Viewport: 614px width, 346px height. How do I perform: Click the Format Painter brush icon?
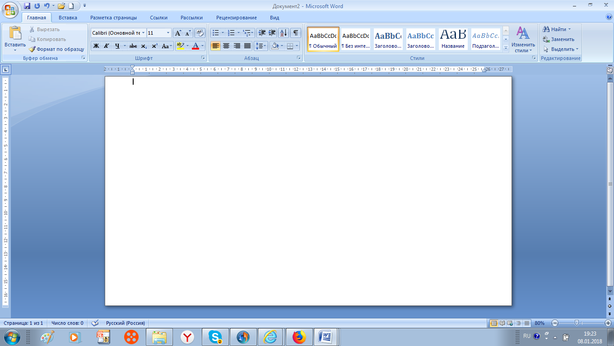click(33, 49)
